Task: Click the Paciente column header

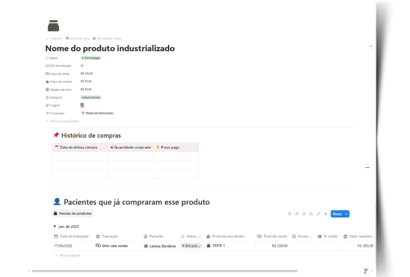Action: coord(156,236)
